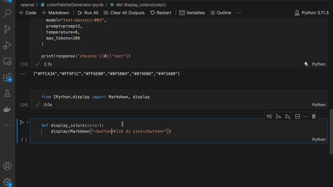This screenshot has height=187, width=333.
Task: Click the openai breadcrumb folder
Action: [x=27, y=5]
